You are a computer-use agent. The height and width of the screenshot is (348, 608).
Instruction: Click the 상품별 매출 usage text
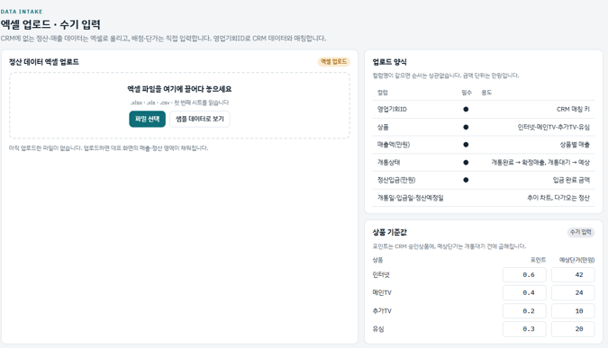[575, 145]
